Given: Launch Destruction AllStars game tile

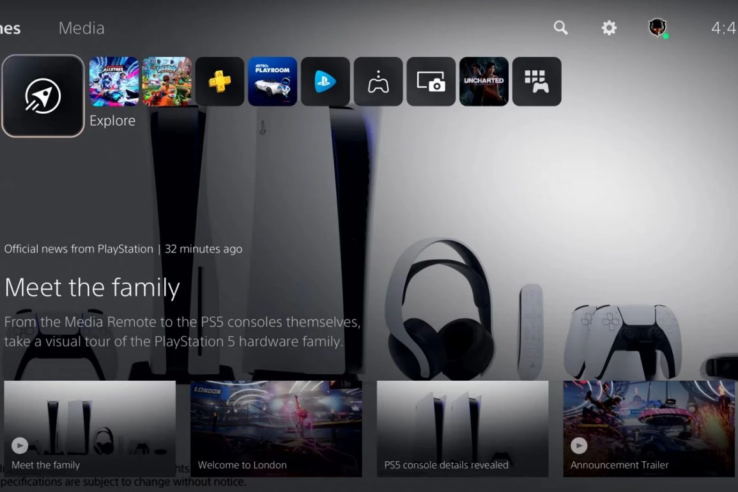Looking at the screenshot, I should pos(114,81).
